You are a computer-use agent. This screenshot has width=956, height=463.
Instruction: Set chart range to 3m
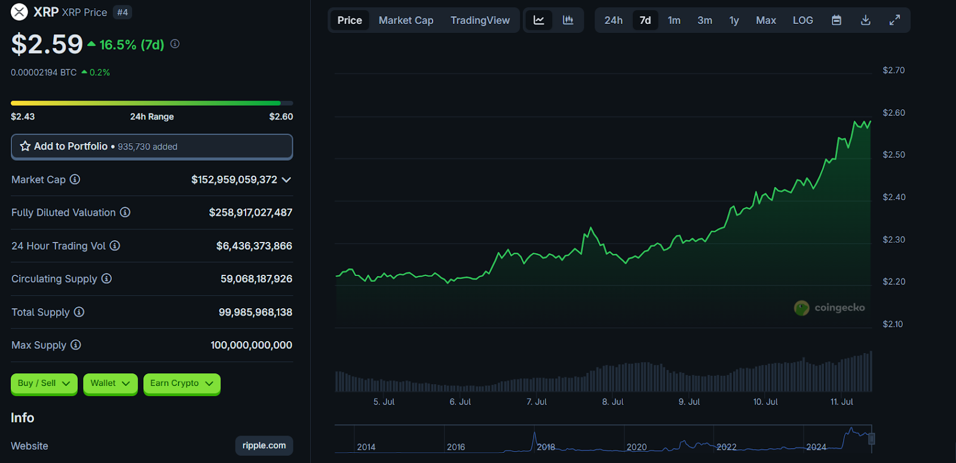(705, 20)
